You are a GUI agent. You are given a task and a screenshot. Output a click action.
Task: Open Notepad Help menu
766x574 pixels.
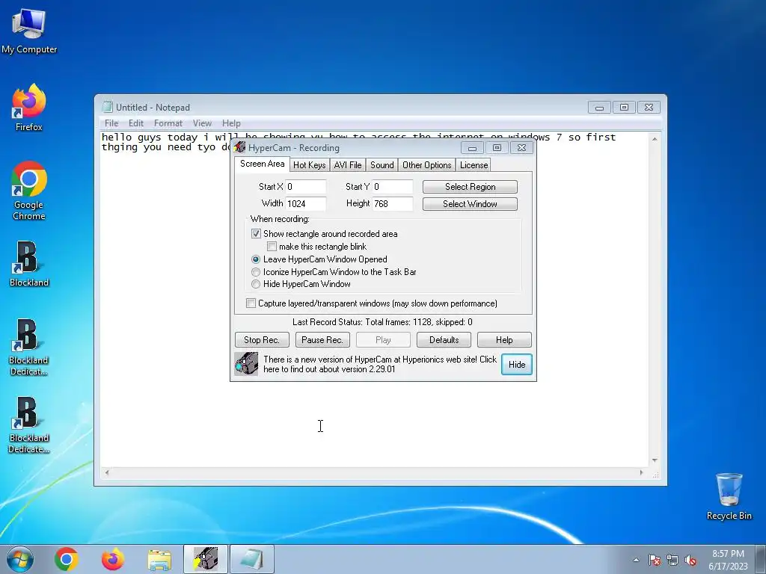[x=231, y=123]
